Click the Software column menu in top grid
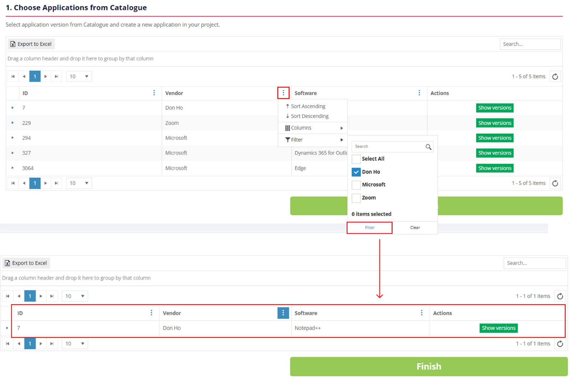570x380 pixels. (x=419, y=93)
